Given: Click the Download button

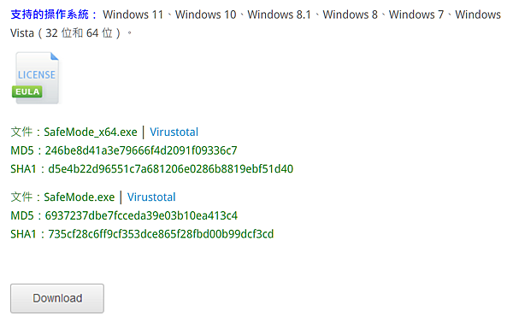Looking at the screenshot, I should click(x=57, y=298).
